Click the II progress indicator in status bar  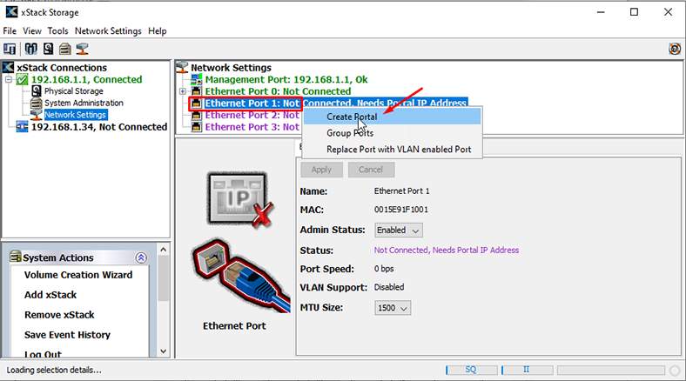click(x=527, y=370)
